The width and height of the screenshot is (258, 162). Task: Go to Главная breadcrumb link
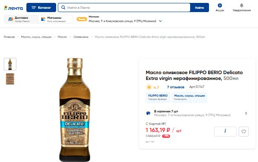9,37
